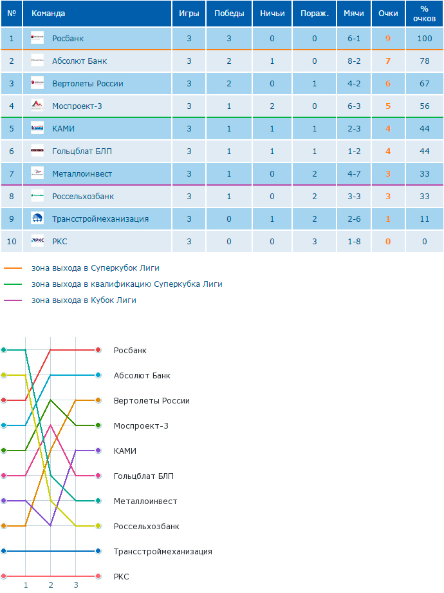Image resolution: width=444 pixels, height=593 pixels.
Task: Click the green квалификацию Суперкубка legend line
Action: point(13,284)
